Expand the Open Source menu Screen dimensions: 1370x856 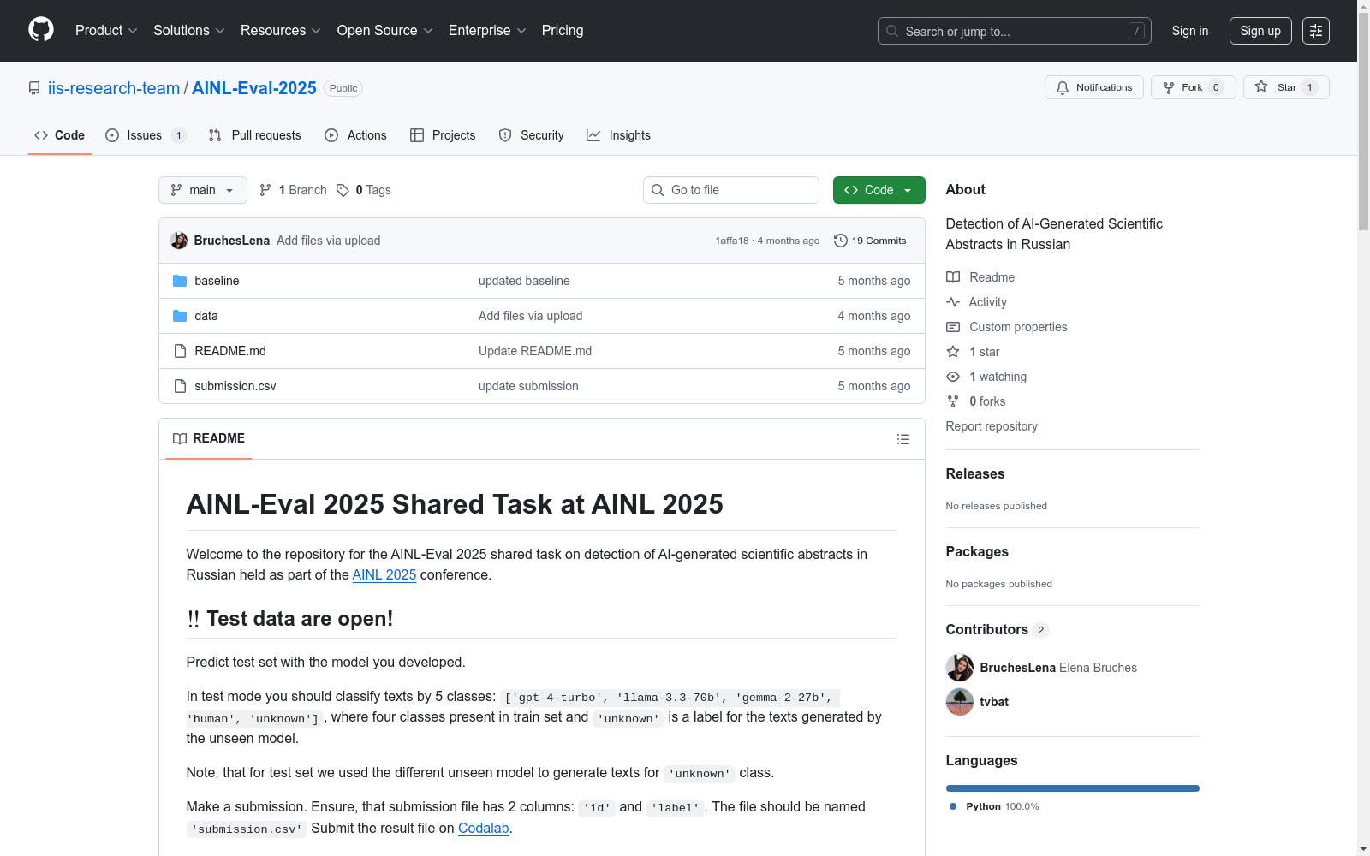point(384,31)
